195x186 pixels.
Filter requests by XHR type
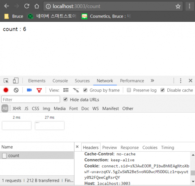coord(17,108)
